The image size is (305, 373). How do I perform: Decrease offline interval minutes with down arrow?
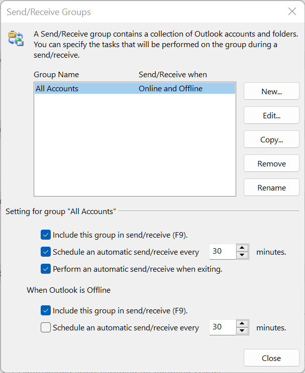(243, 331)
